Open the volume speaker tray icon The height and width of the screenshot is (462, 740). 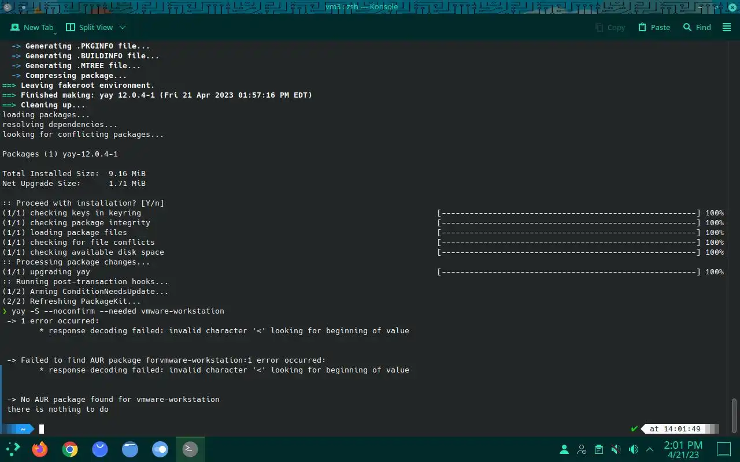[634, 449]
